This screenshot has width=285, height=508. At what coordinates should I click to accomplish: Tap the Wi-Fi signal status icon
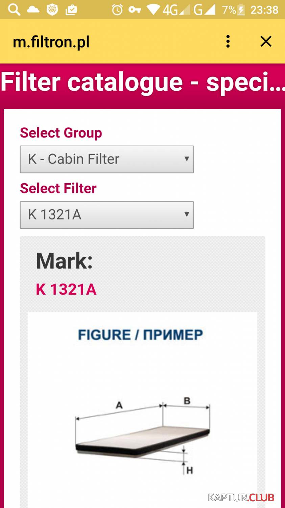[153, 9]
